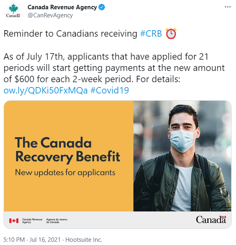The image size is (236, 245).
Task: Follow the ow.ly/QDKi50FxMQa link
Action: point(46,91)
